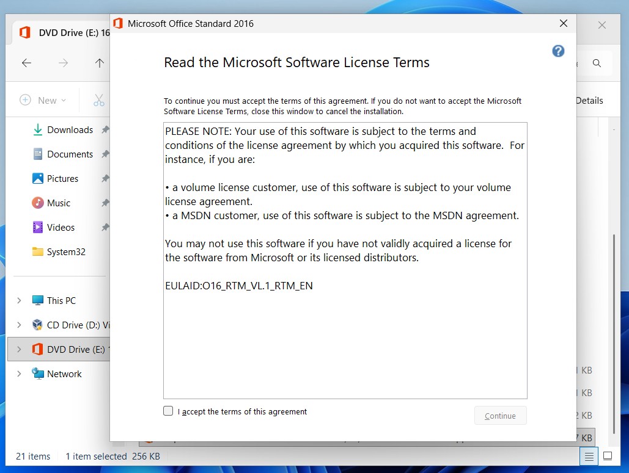
Task: Click the search magnifier icon
Action: click(x=597, y=63)
